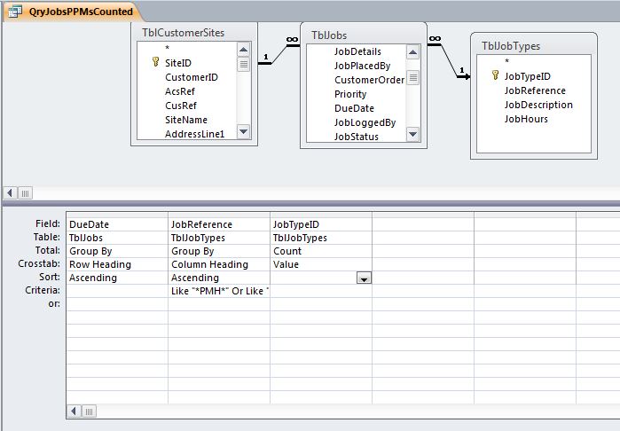Select the JobLoggedBy field
The height and width of the screenshot is (431, 620).
[365, 122]
